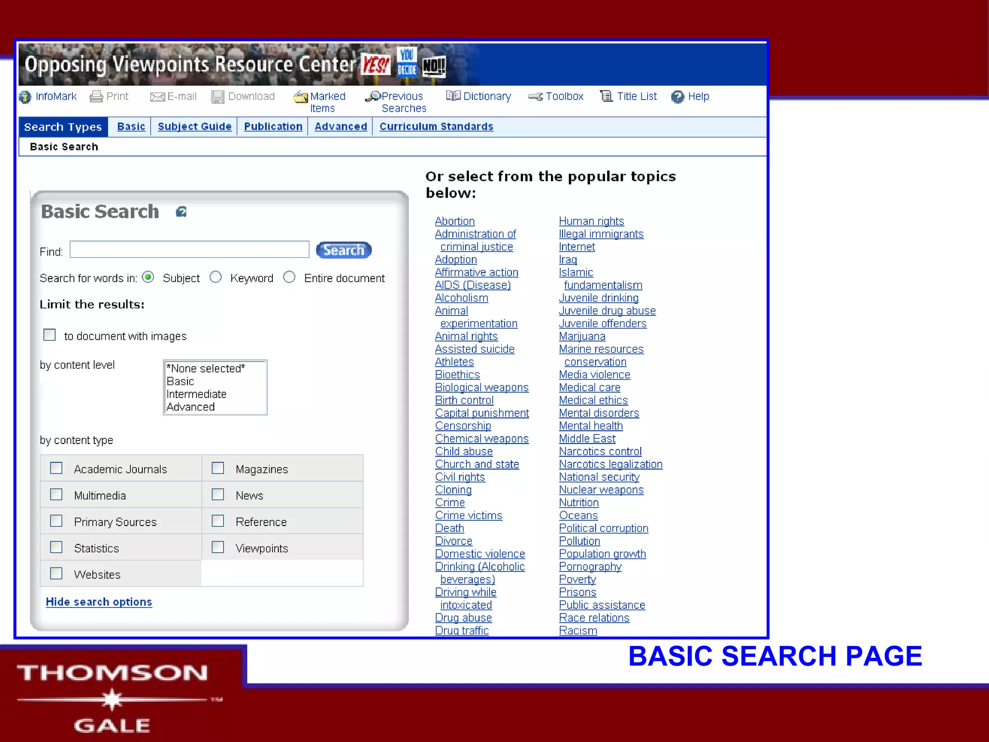The image size is (989, 742).
Task: Click the Help question mark icon
Action: tap(678, 97)
